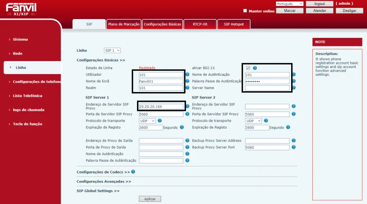The image size is (367, 204).
Task: Click the Marcar button
Action: click(290, 11)
